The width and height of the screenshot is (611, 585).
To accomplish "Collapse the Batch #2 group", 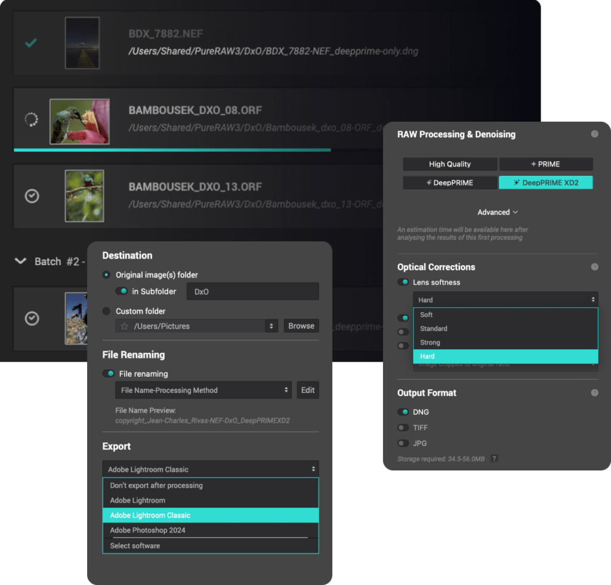I will click(21, 261).
